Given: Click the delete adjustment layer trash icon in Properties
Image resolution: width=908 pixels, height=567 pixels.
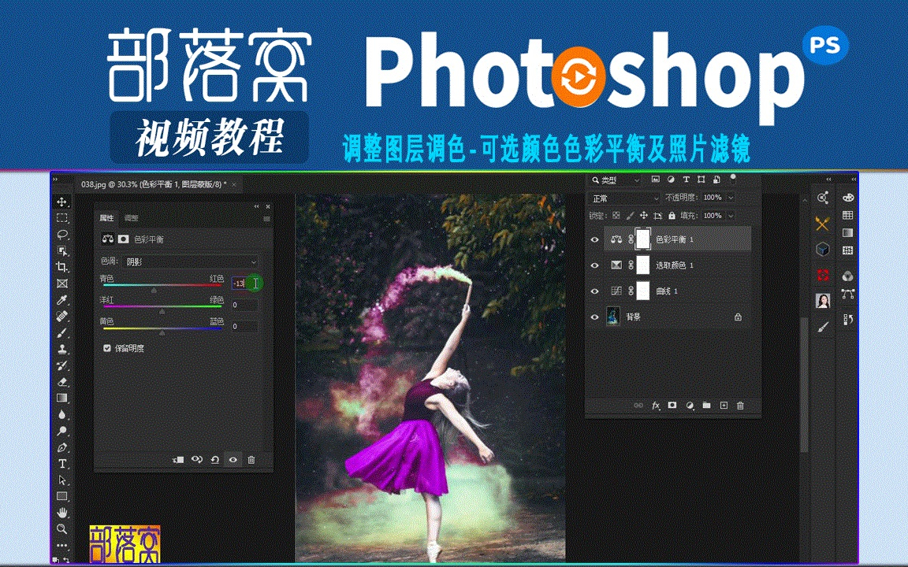Looking at the screenshot, I should [251, 460].
